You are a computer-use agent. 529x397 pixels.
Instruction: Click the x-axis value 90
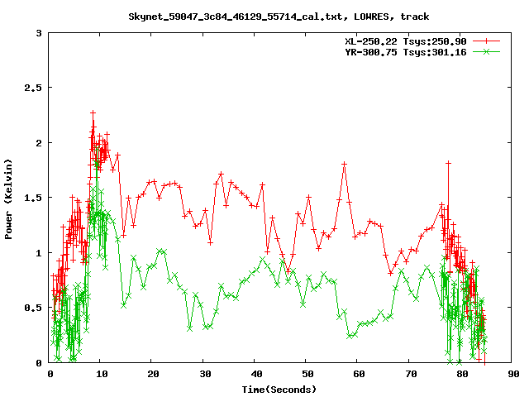click(514, 374)
